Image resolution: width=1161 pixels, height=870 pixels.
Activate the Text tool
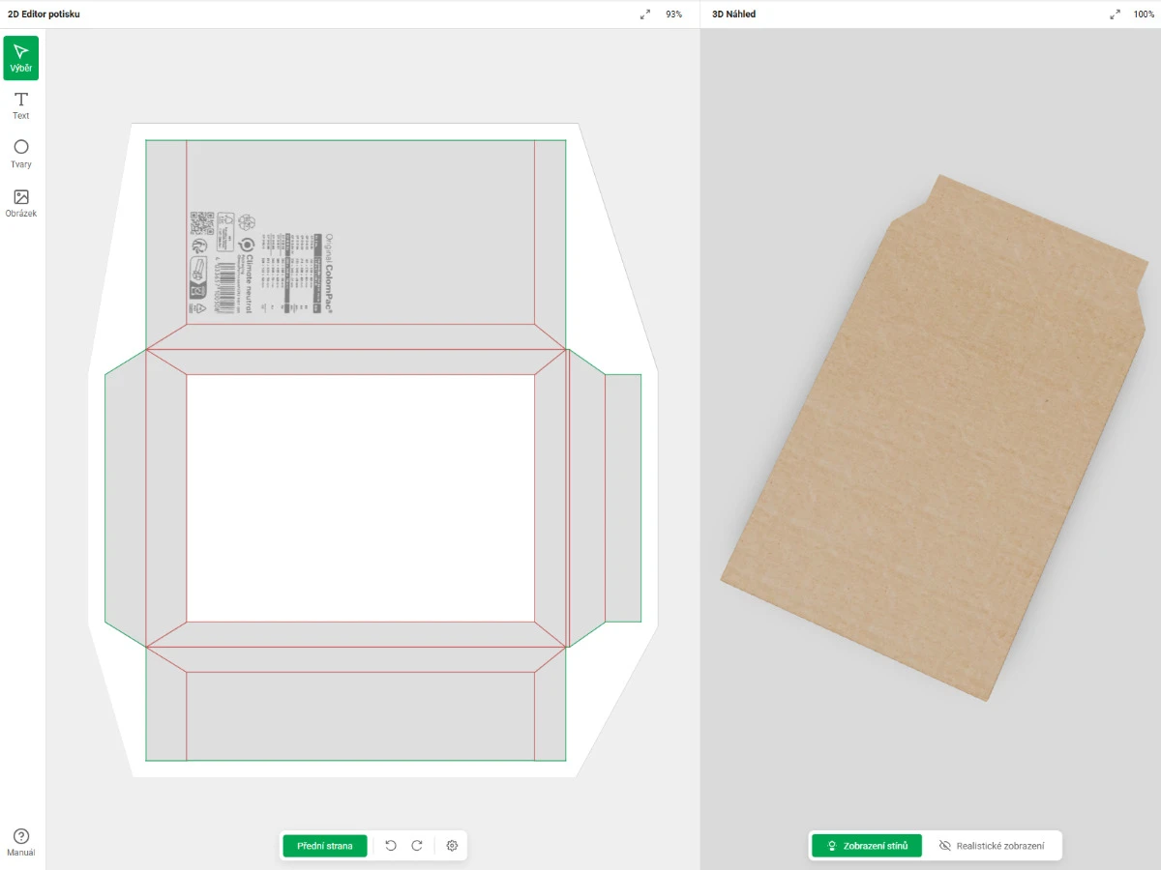[x=21, y=105]
